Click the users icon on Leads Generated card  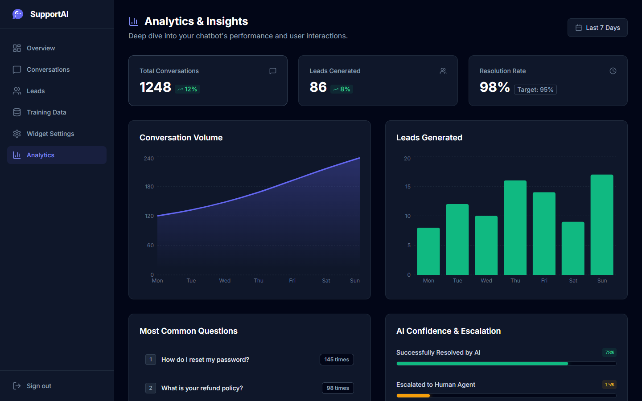coord(443,71)
